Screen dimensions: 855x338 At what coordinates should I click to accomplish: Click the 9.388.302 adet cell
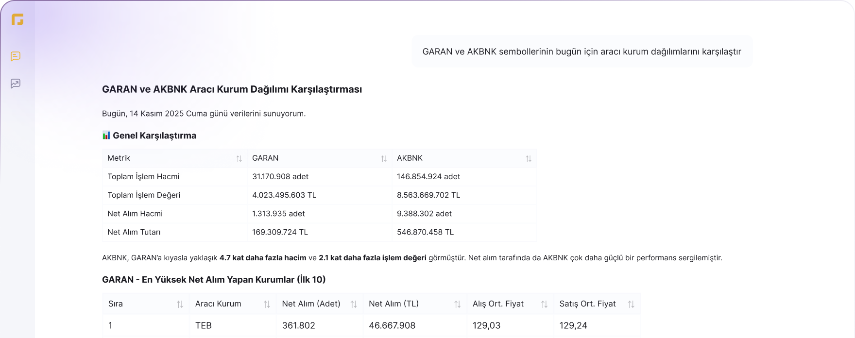pos(424,214)
